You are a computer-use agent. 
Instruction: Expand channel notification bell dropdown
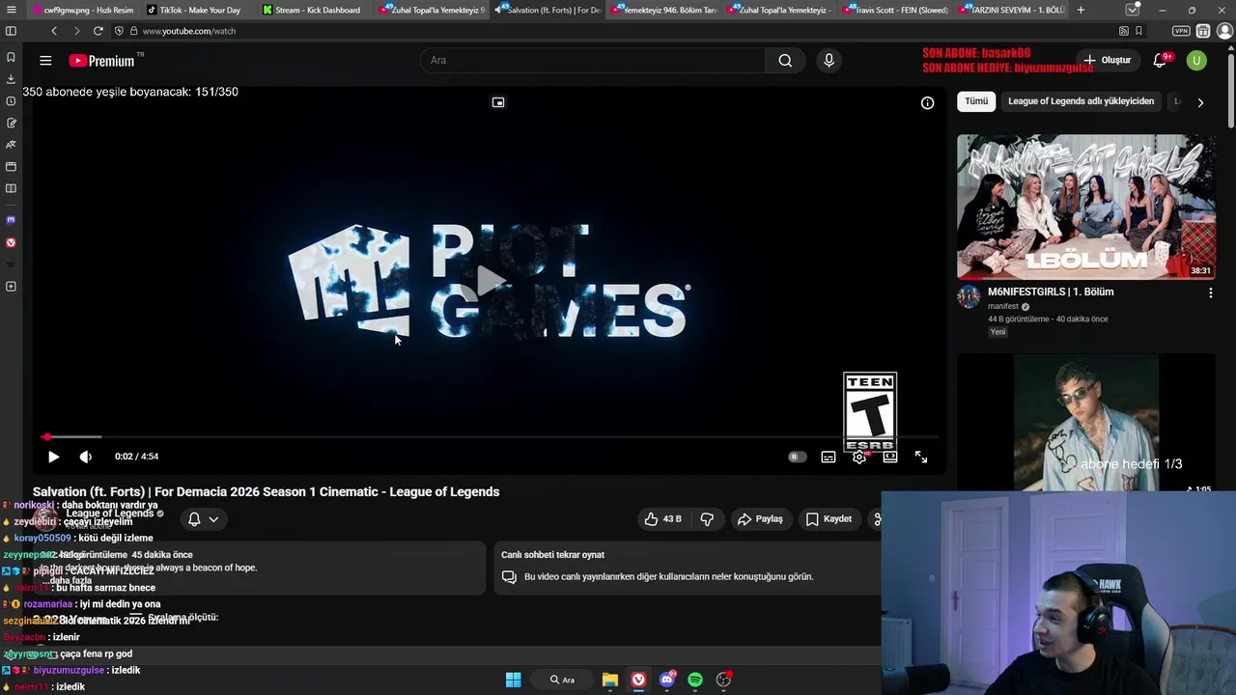pos(203,519)
